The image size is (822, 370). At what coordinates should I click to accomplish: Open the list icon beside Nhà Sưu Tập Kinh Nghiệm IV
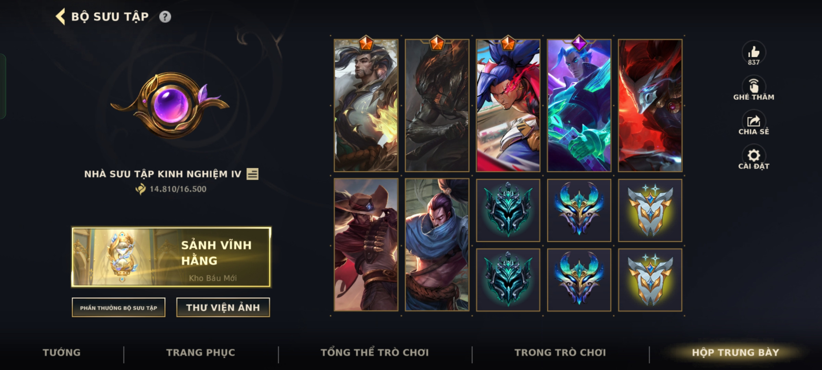[x=252, y=174]
